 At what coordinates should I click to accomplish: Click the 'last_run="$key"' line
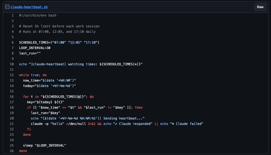(46, 113)
